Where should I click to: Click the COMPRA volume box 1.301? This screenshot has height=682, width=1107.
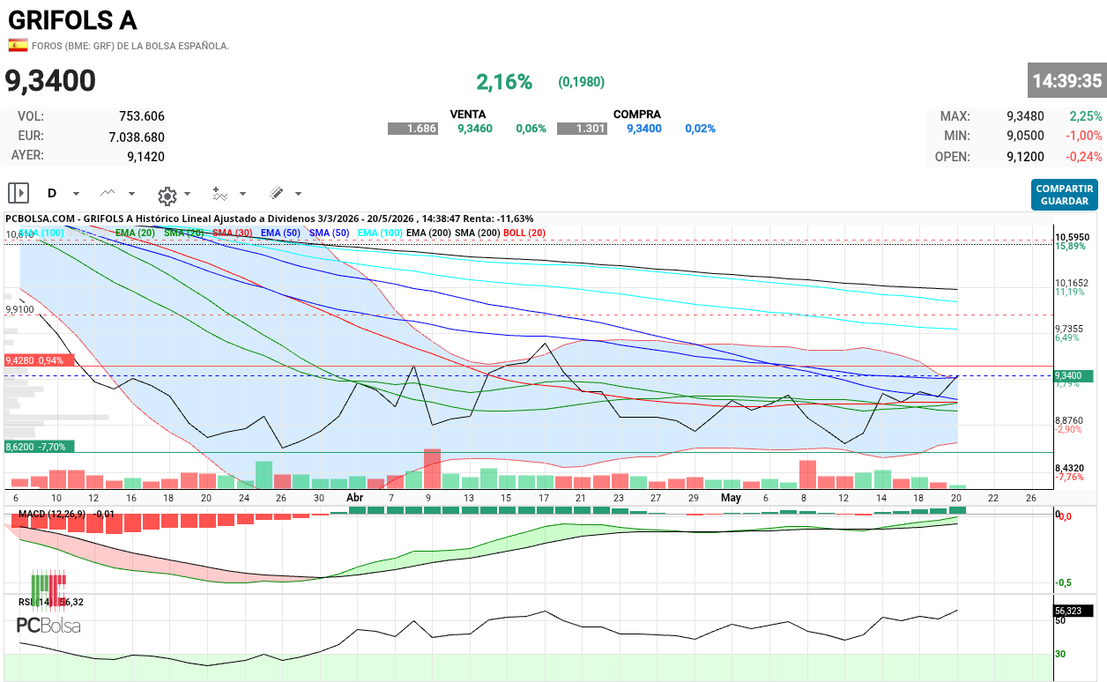click(583, 129)
